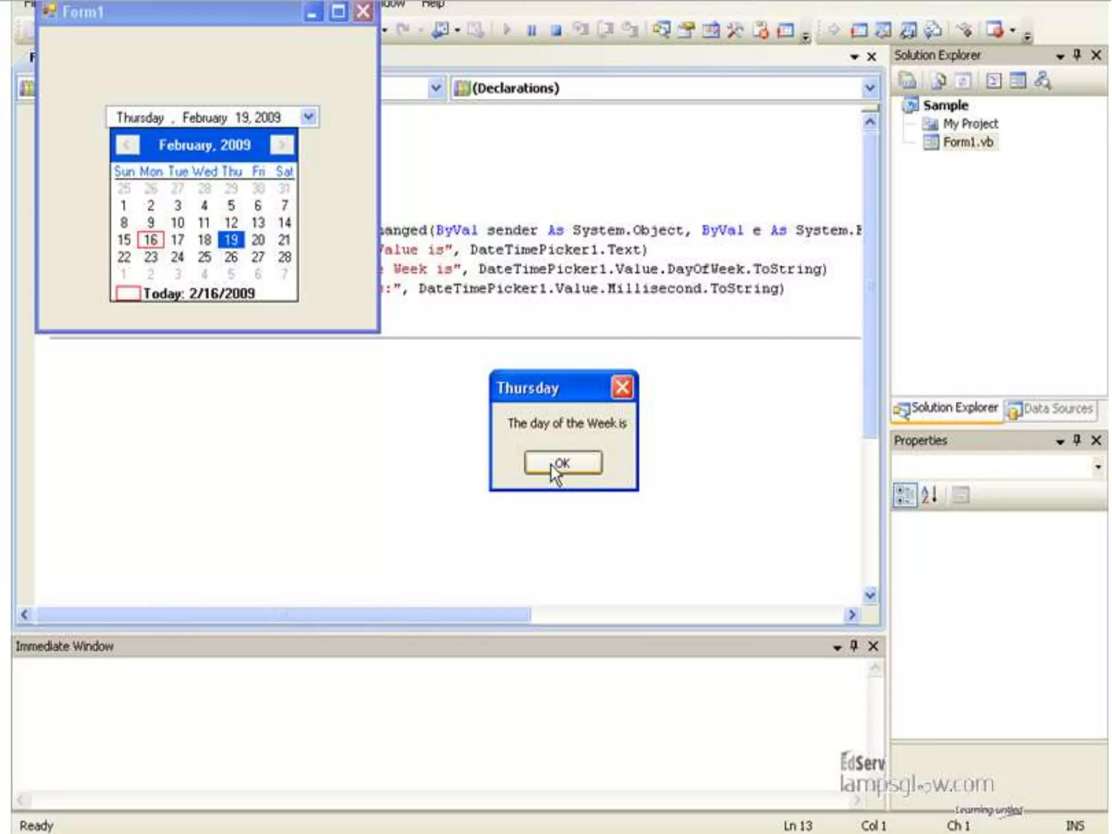Click the date text Thursday, February 19, 2009
This screenshot has width=1112, height=834.
(199, 118)
